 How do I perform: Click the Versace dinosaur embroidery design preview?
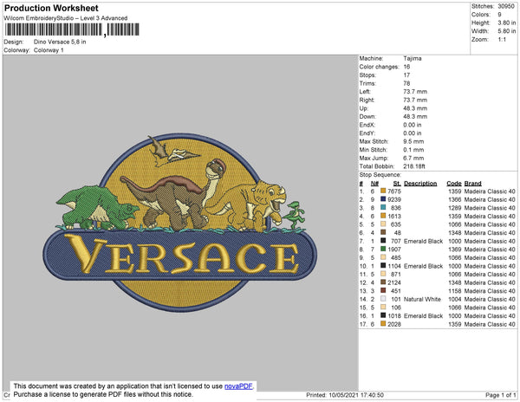pyautogui.click(x=180, y=223)
